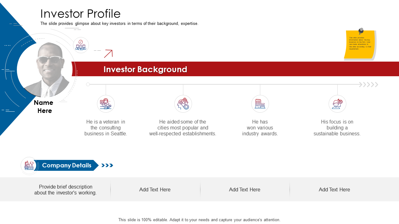
Task: Click the consultant icon above 'veteran in consulting'
Action: coord(106,104)
